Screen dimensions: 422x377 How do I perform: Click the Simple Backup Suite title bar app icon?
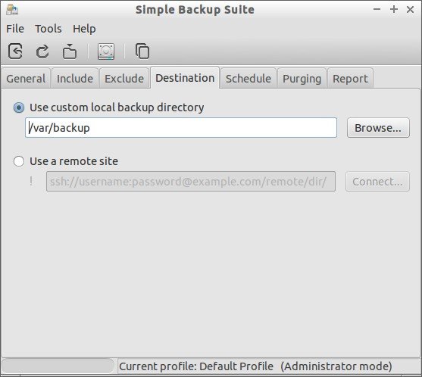12,10
